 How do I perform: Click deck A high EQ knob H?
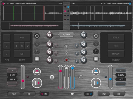pos(50,44)
